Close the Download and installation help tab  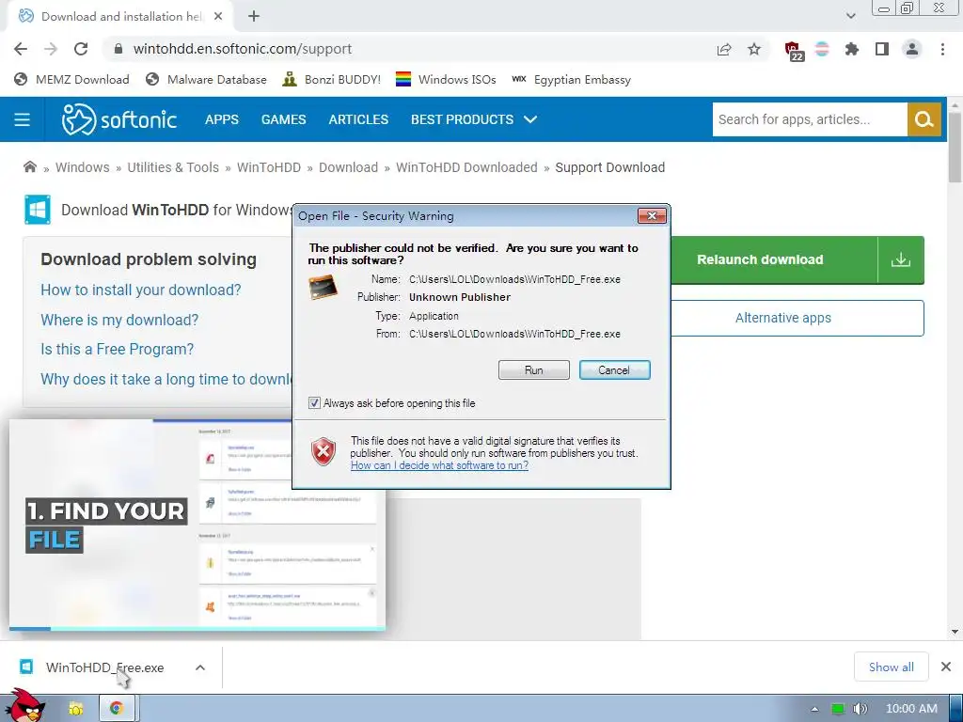[218, 16]
